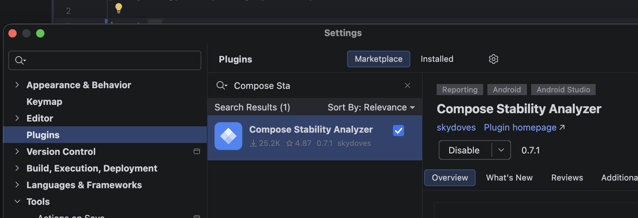
Task: Click the Compose Stability Analyzer plugin logo
Action: click(x=228, y=136)
